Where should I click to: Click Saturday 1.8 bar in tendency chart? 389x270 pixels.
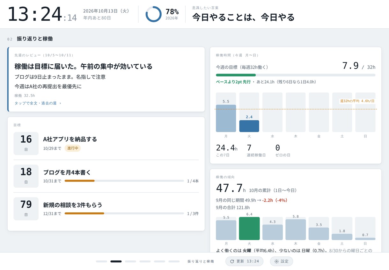click(342, 237)
